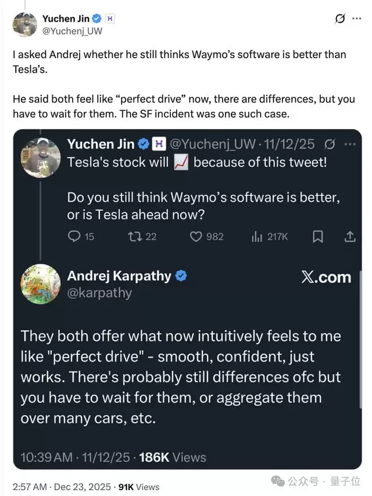Click Andrej Karpathy's verified checkmark
Image resolution: width=372 pixels, height=496 pixels.
point(181,276)
